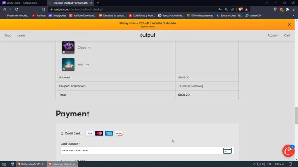Click the Discover card icon
The height and width of the screenshot is (167, 298).
[119, 133]
